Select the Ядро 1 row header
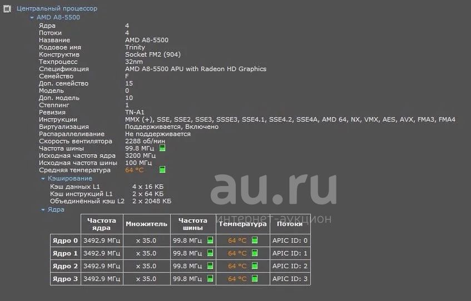This screenshot has height=301, width=471. pos(66,253)
